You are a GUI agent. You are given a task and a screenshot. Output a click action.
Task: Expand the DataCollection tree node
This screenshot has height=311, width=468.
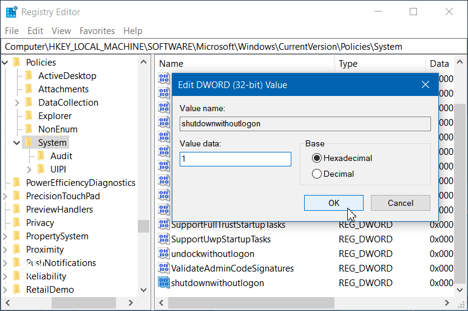click(x=17, y=103)
